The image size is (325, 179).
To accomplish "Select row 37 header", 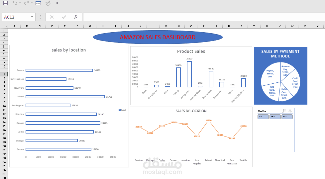I will (4, 174).
